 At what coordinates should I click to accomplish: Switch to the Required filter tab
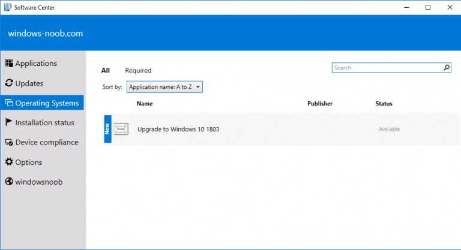[138, 71]
